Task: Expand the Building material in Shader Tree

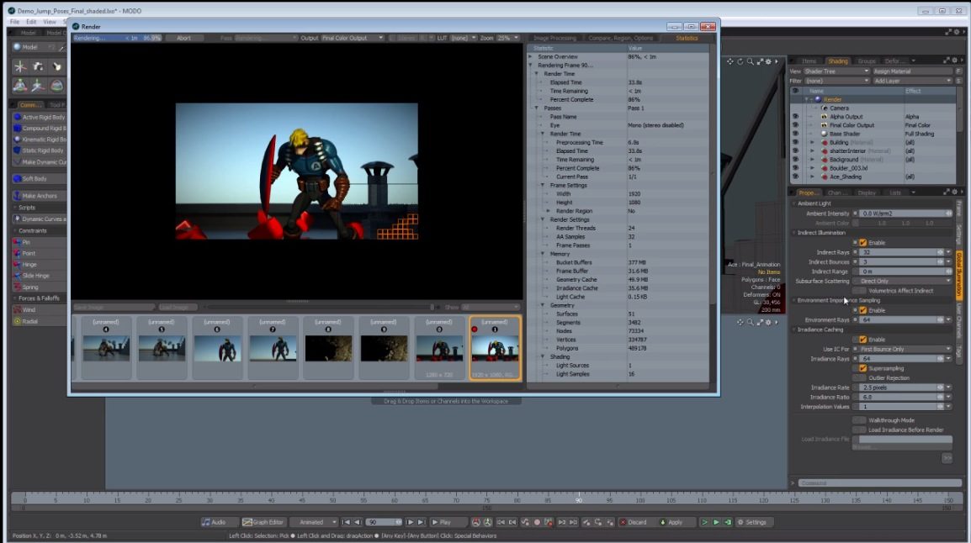Action: pos(813,143)
